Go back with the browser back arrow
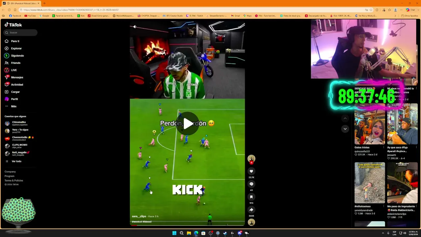421x237 pixels. click(x=3, y=10)
